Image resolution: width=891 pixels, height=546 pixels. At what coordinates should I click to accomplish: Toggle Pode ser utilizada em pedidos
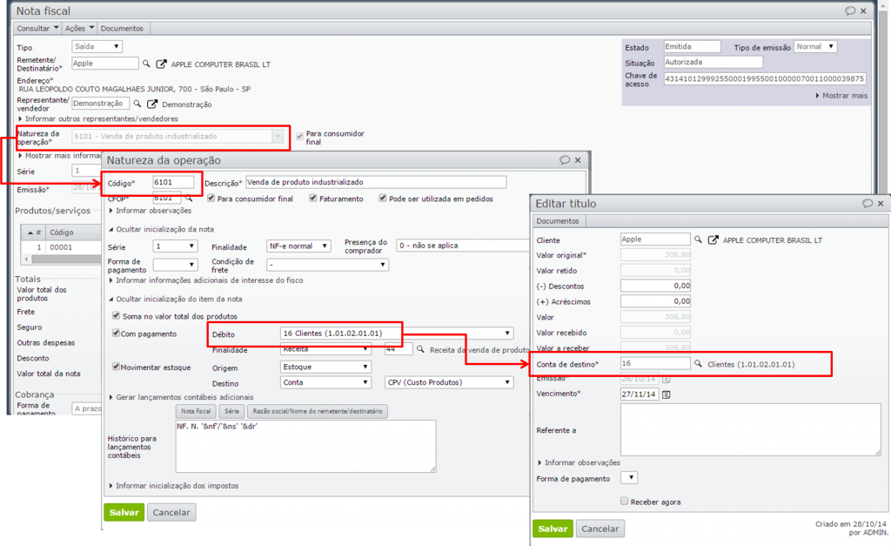point(383,198)
